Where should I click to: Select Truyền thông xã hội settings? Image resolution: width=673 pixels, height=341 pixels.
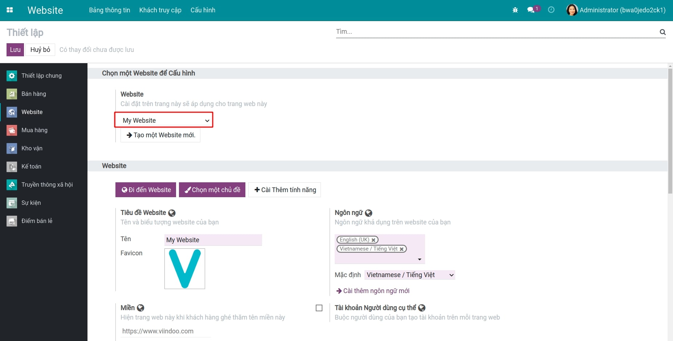click(x=46, y=184)
